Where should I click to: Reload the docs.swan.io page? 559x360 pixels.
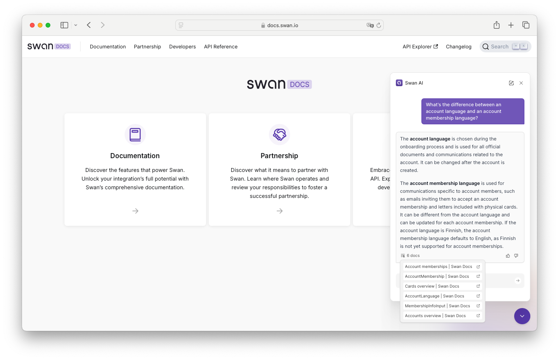point(379,25)
